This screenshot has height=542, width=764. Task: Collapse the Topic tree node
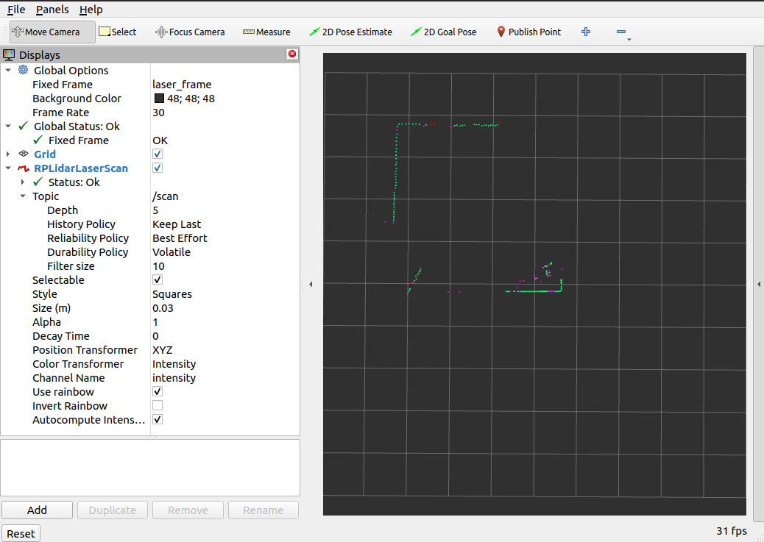(23, 196)
